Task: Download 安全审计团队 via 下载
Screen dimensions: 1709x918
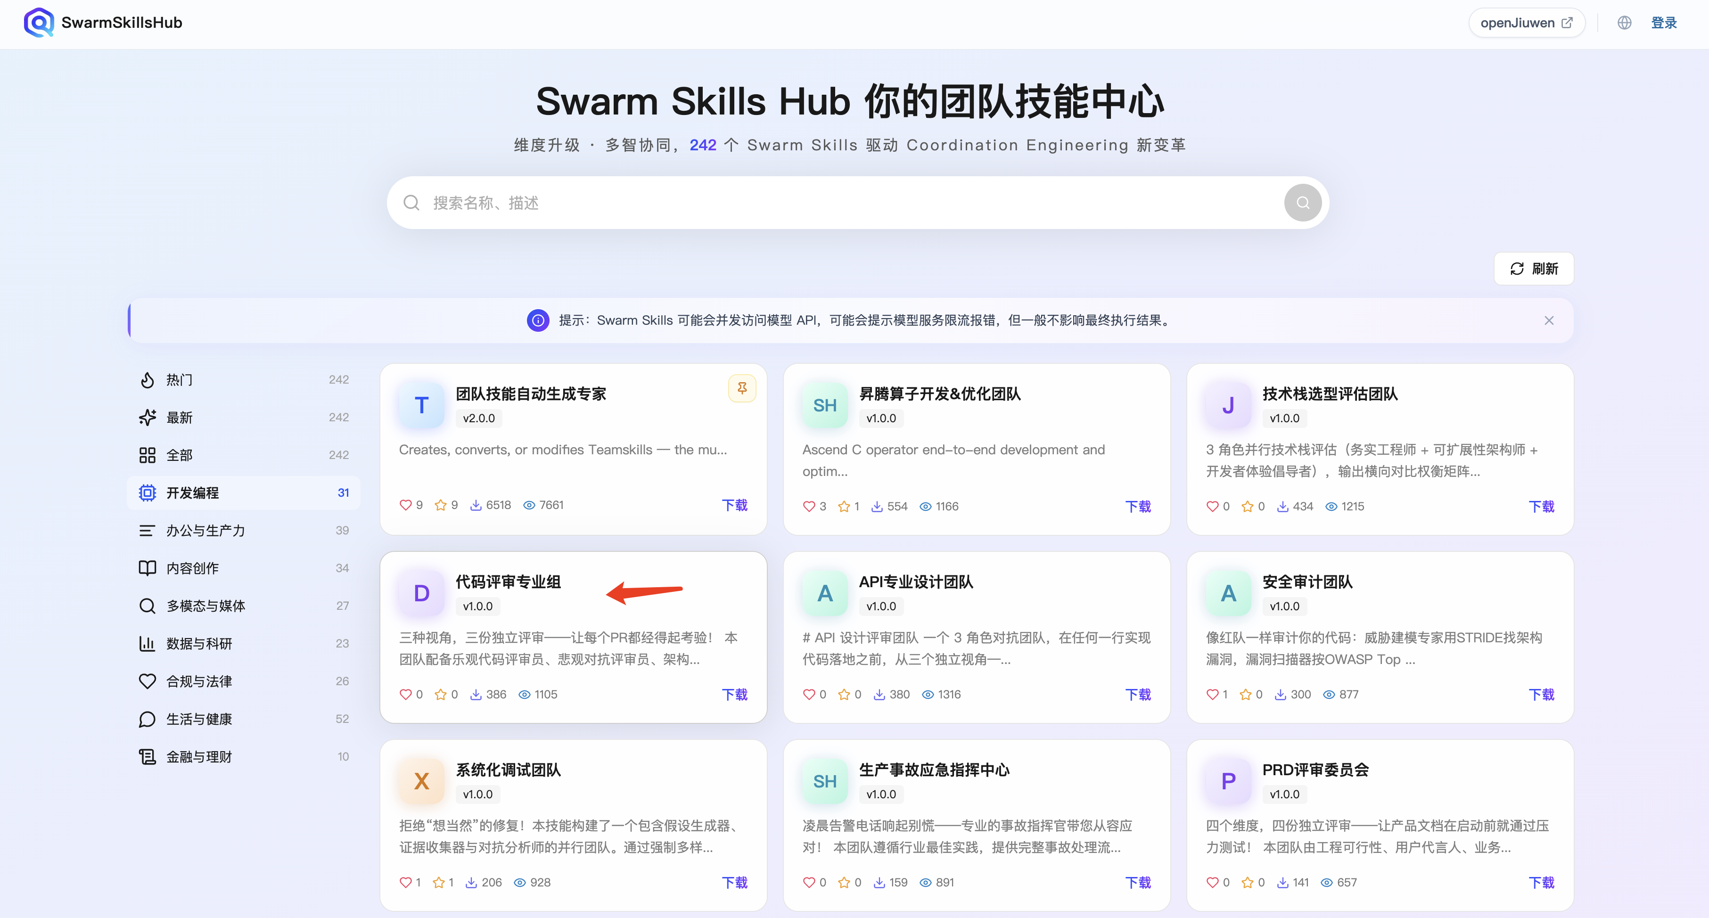Action: (1541, 695)
